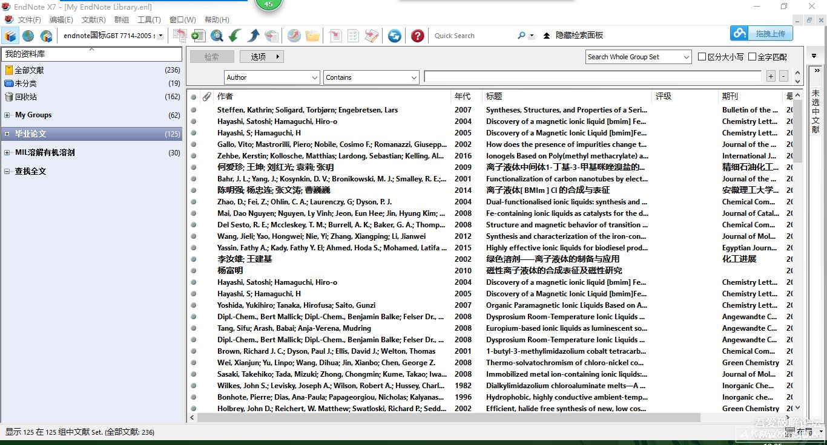Open the 编辑(E) menu
The width and height of the screenshot is (827, 445).
[61, 20]
